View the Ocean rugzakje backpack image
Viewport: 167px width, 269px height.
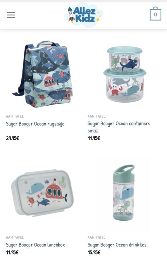pyautogui.click(x=43, y=74)
